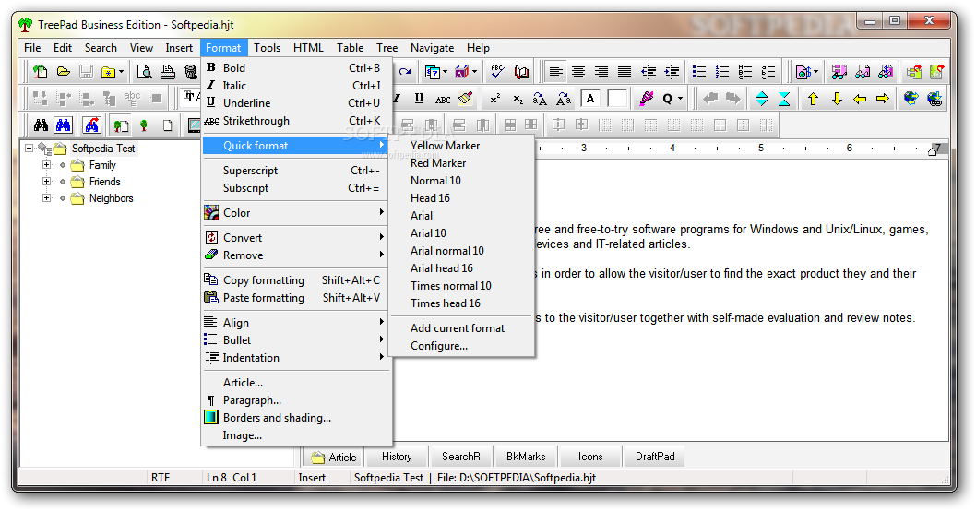Click the printer icon in the toolbar
This screenshot has height=511, width=976.
168,72
